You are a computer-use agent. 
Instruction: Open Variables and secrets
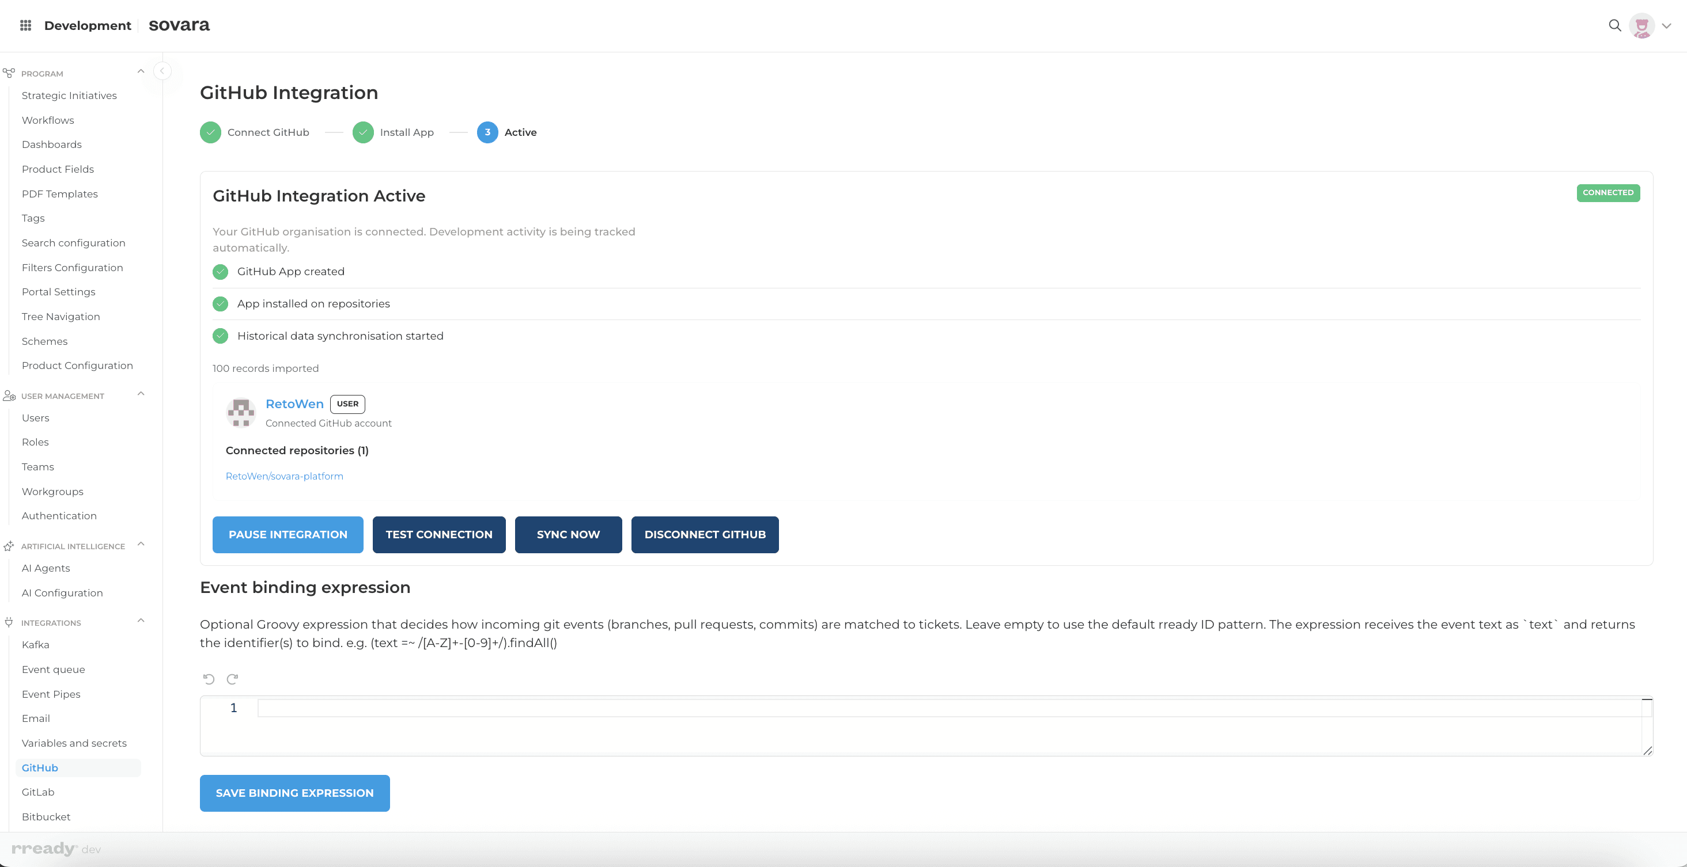coord(74,743)
